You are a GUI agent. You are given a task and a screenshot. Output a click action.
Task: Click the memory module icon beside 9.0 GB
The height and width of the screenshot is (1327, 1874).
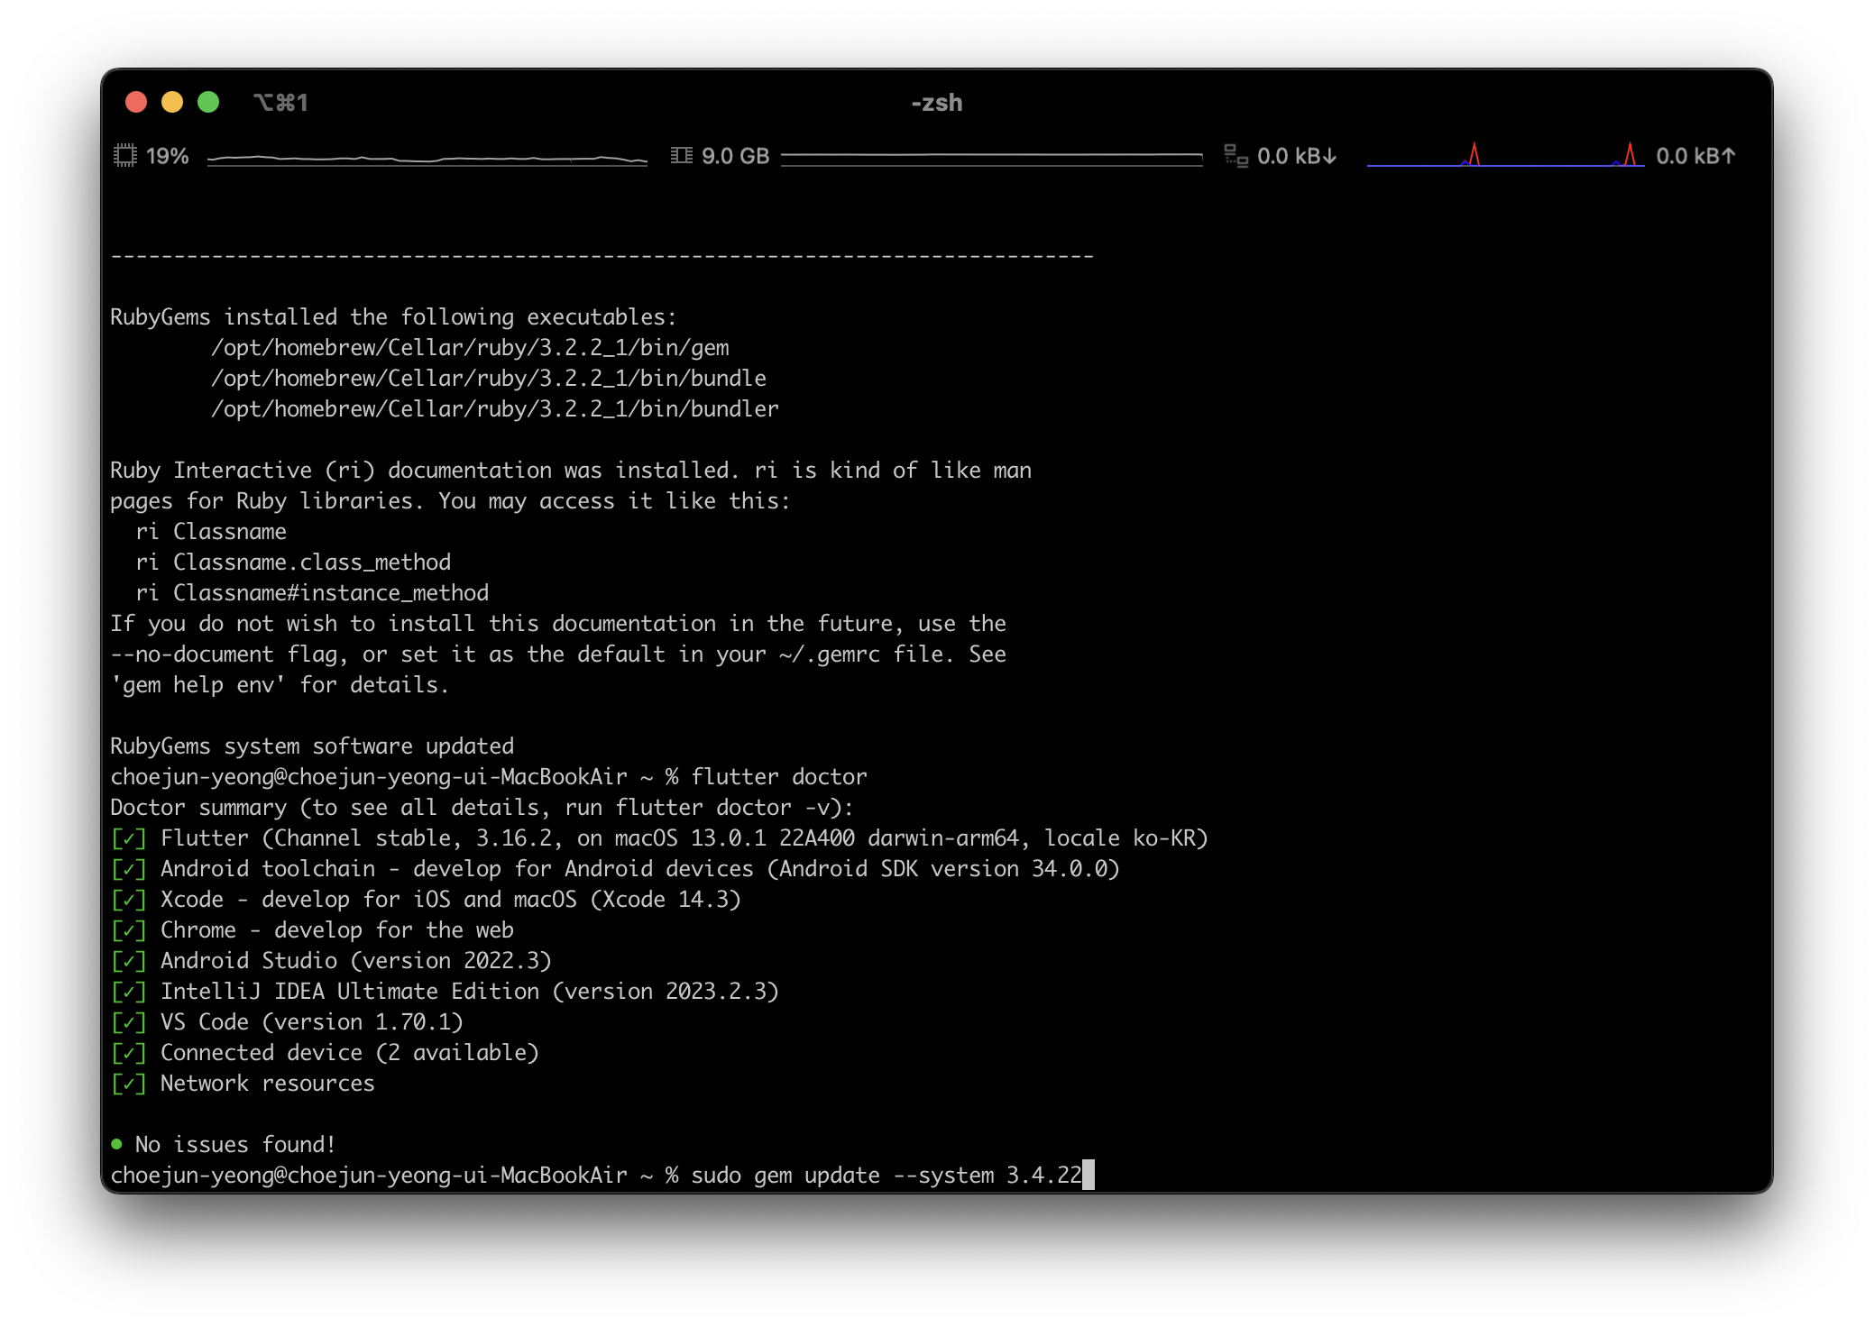click(x=682, y=156)
